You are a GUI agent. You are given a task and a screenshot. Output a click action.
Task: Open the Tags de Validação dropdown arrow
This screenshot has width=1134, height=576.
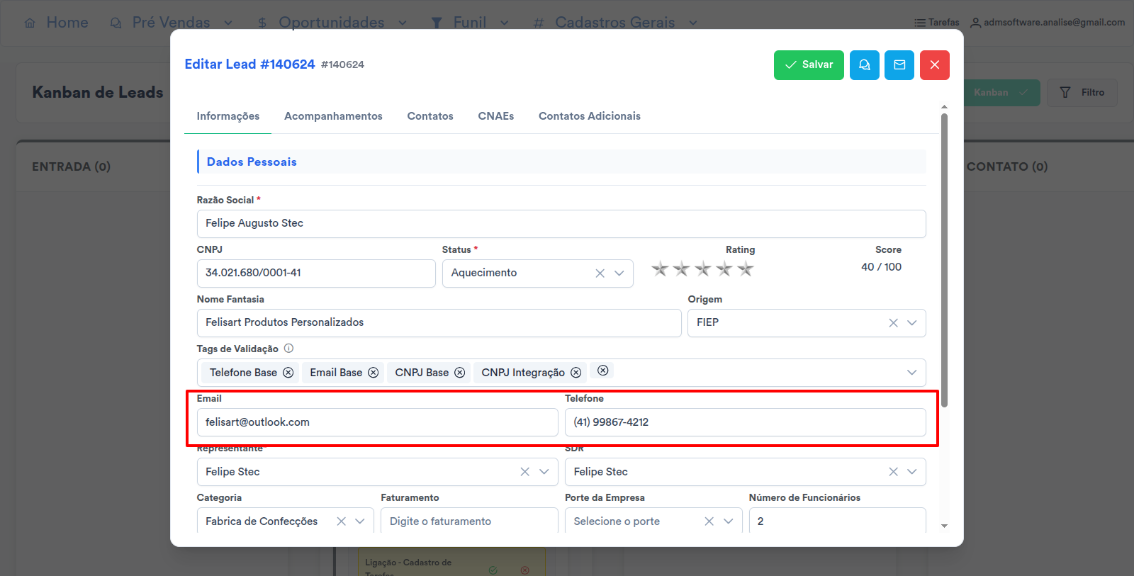point(911,373)
